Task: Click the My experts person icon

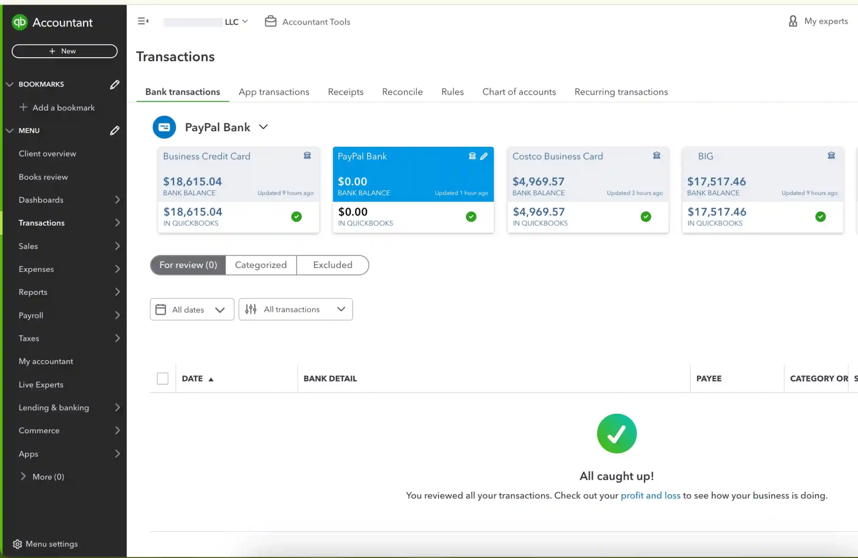Action: [x=793, y=21]
